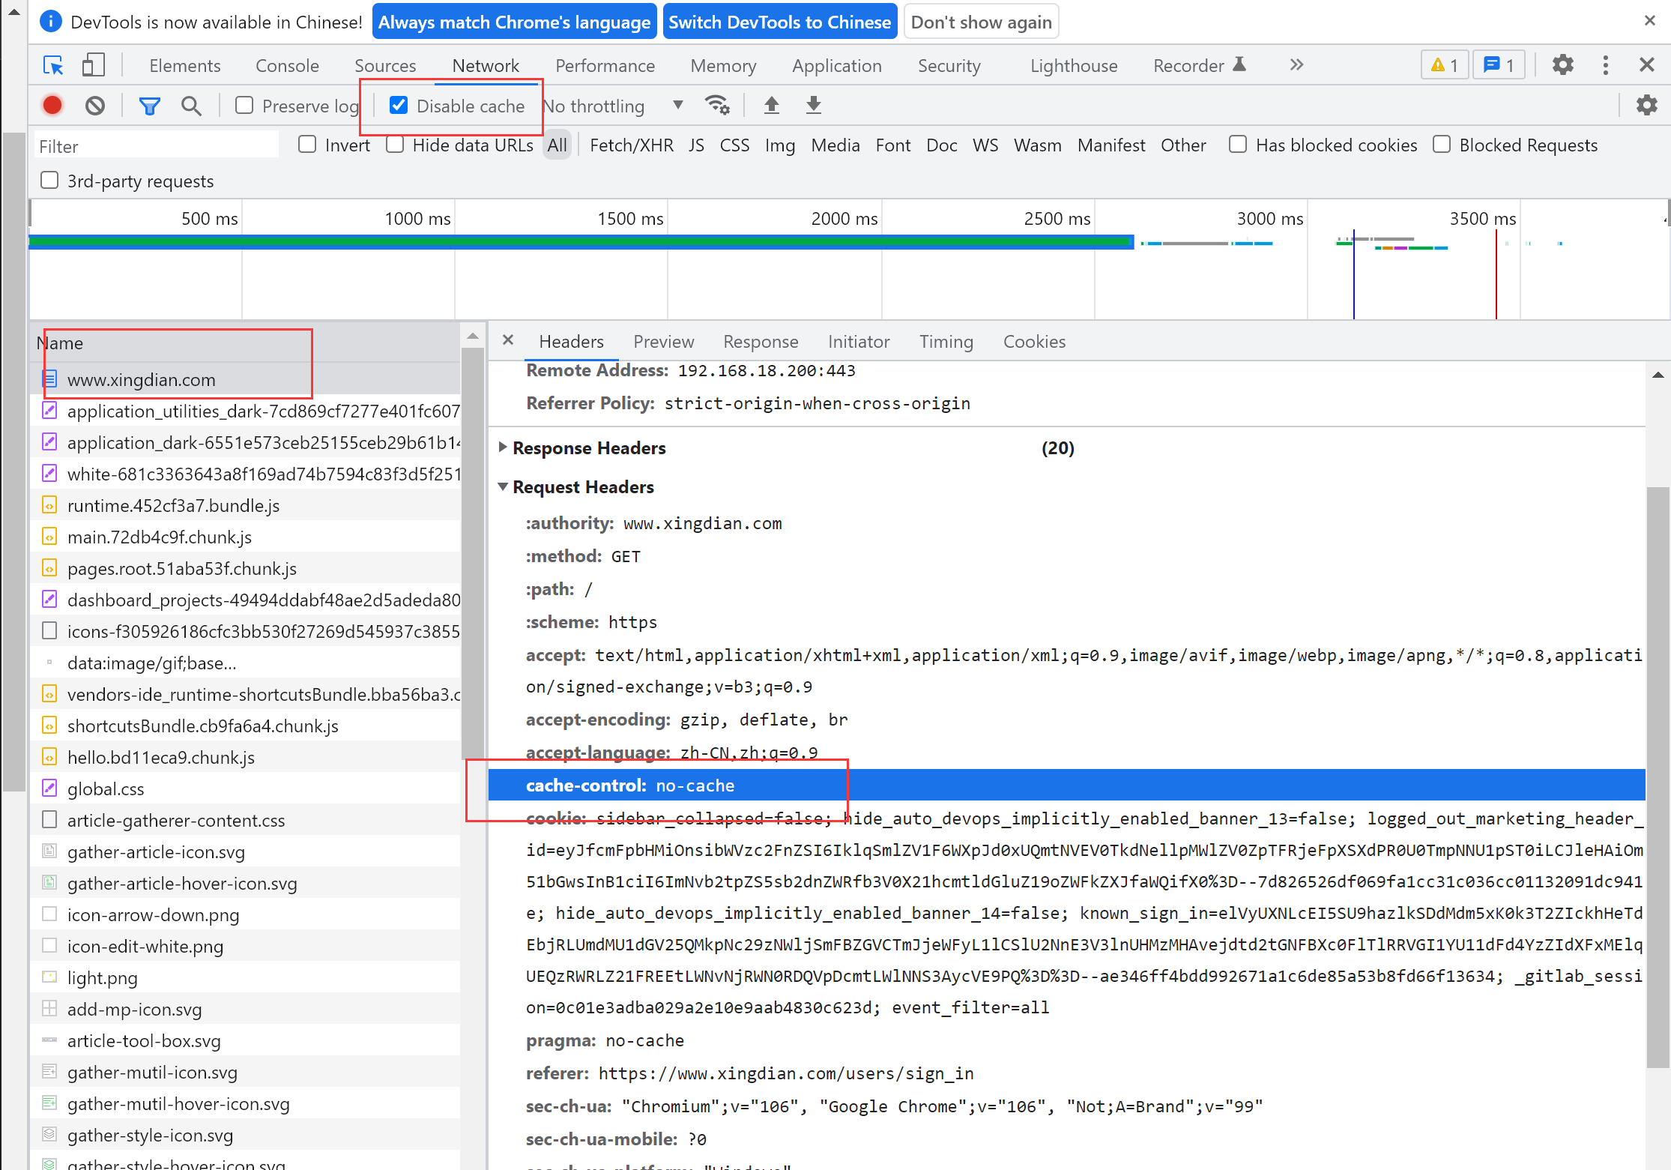
Task: Open the network search magnifier
Action: pyautogui.click(x=191, y=106)
